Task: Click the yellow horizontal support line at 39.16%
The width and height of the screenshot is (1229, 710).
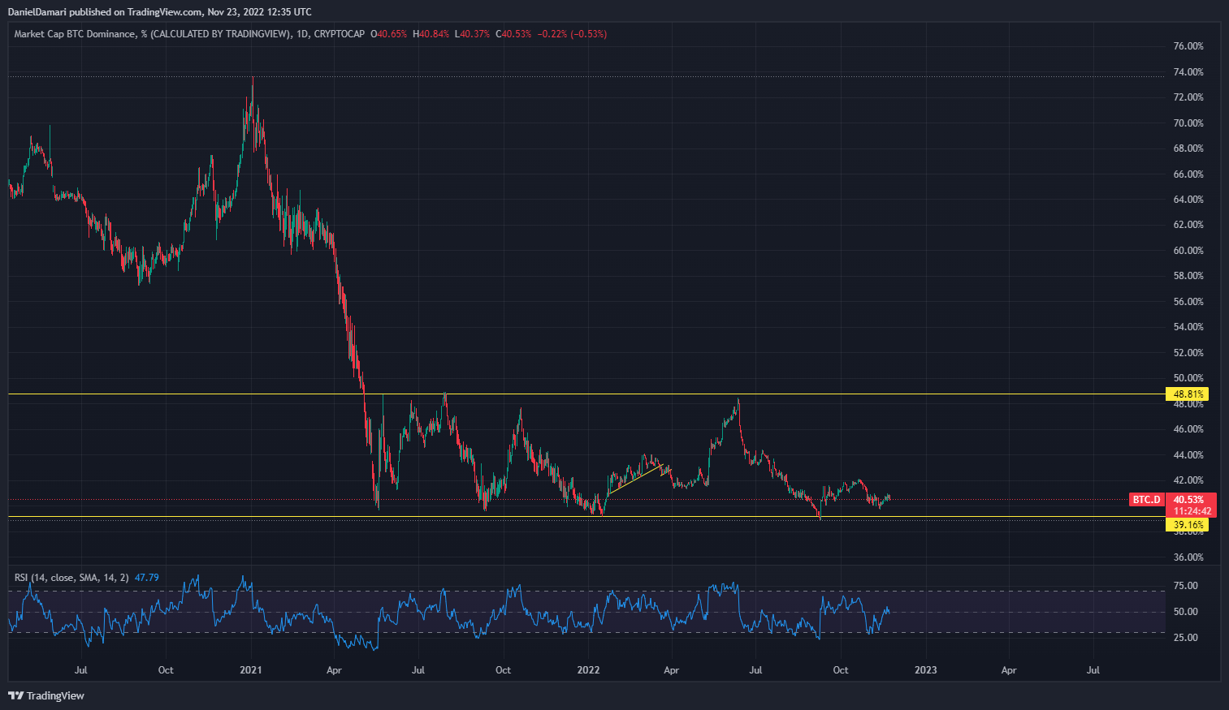Action: [586, 517]
